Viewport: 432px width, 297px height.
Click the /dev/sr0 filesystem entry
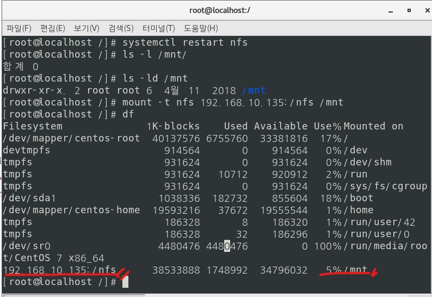tap(27, 246)
